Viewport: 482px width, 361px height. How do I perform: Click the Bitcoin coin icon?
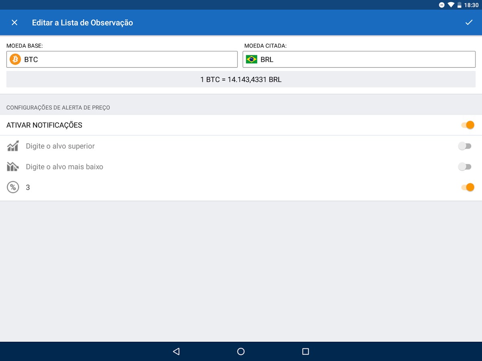click(x=15, y=59)
